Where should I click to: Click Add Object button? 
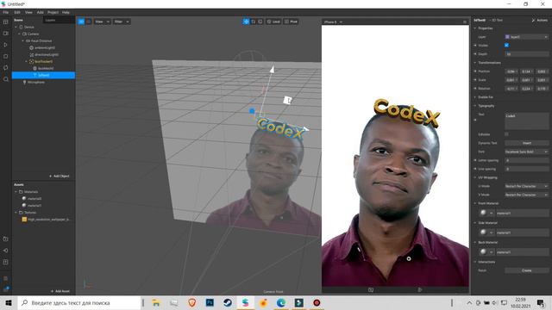pos(60,176)
